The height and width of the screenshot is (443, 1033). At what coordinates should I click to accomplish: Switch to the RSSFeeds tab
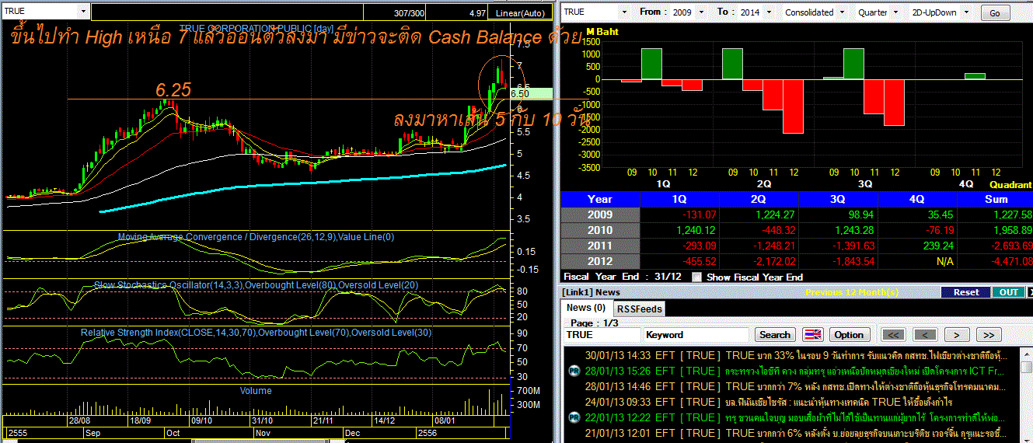[639, 309]
